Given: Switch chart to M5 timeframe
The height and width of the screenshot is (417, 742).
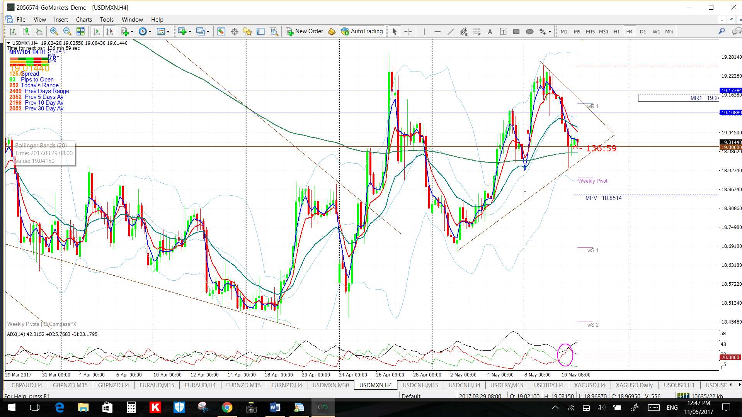Looking at the screenshot, I should coord(577,32).
